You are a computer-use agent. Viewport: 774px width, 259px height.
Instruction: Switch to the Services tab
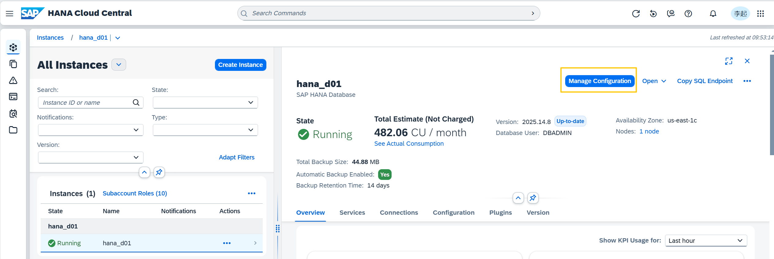pos(352,213)
